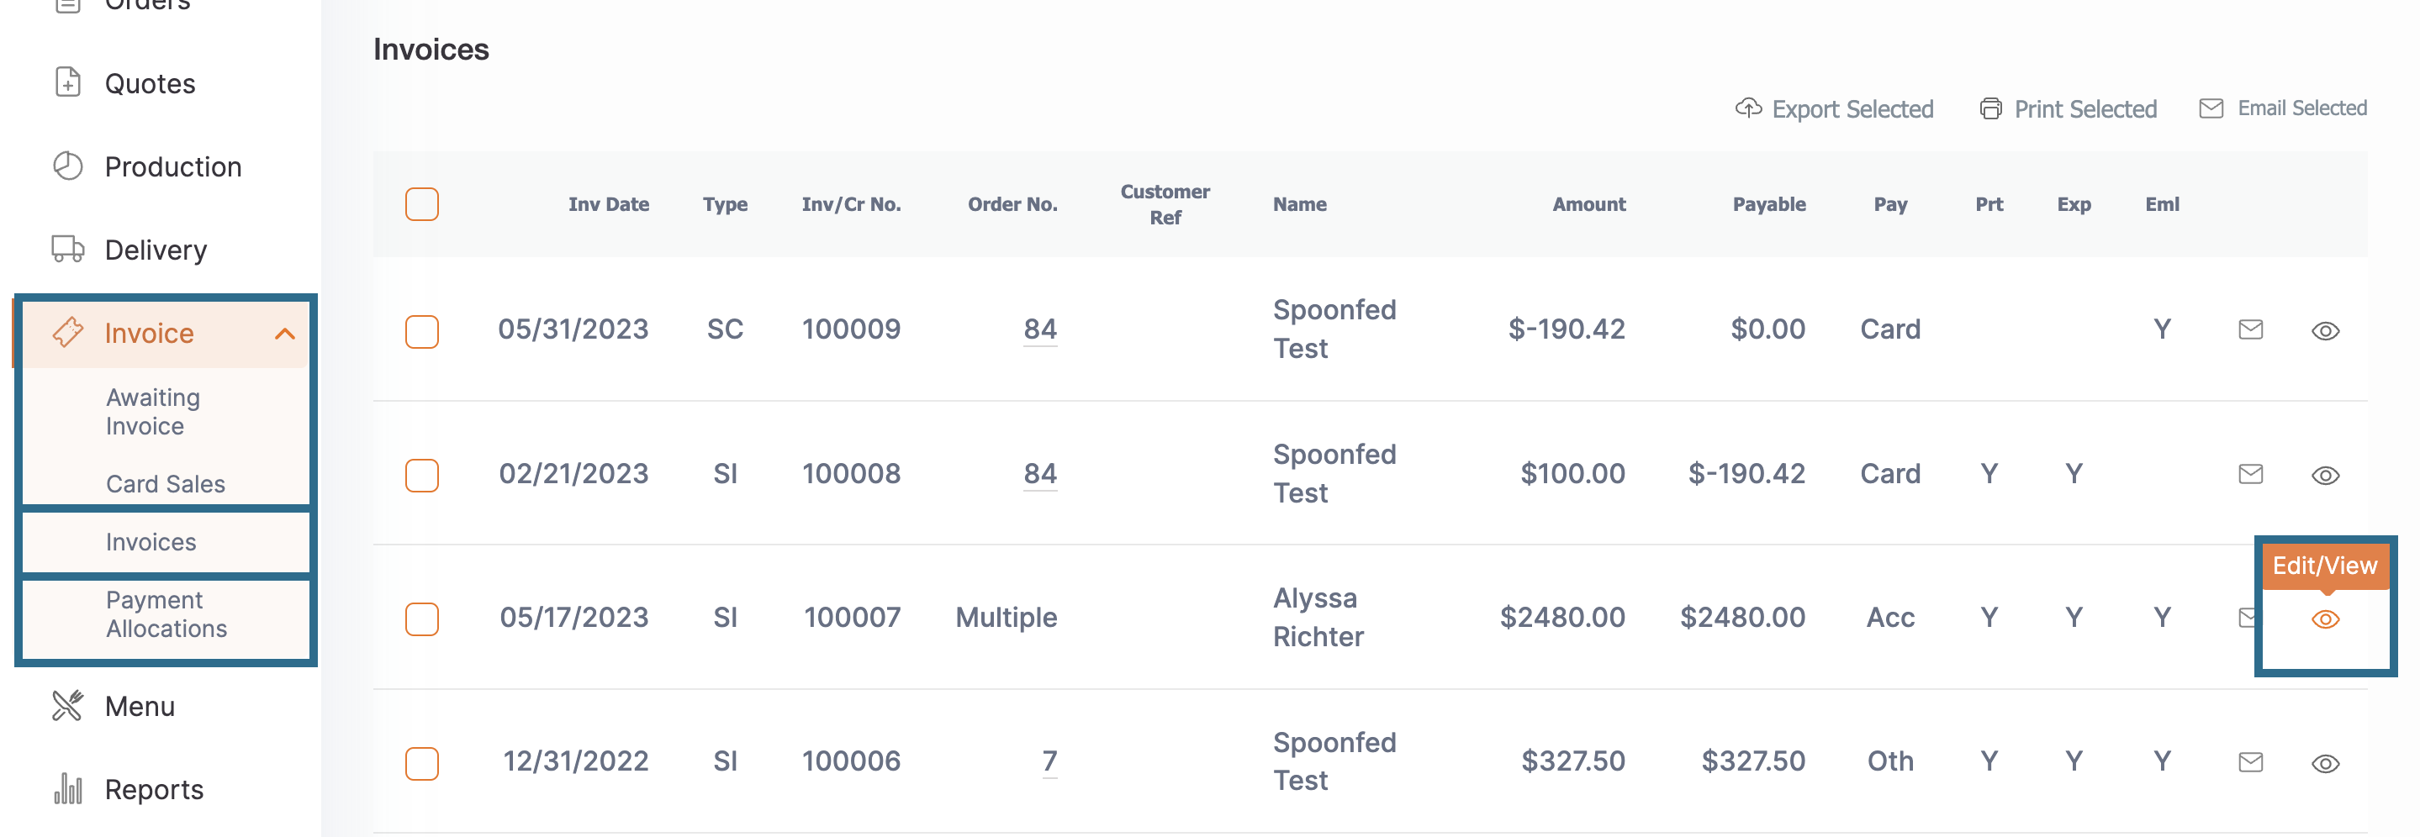
Task: Open order number 7 link
Action: (1049, 761)
